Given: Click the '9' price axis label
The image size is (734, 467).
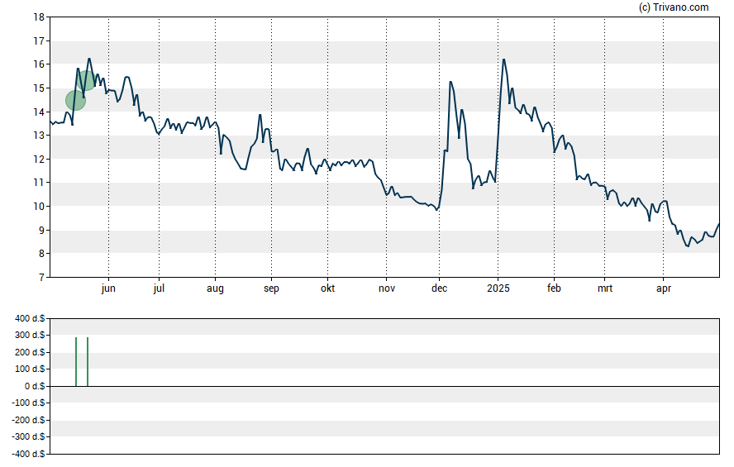Looking at the screenshot, I should [41, 231].
